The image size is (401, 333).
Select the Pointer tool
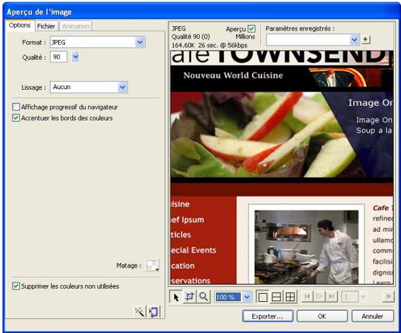point(176,297)
